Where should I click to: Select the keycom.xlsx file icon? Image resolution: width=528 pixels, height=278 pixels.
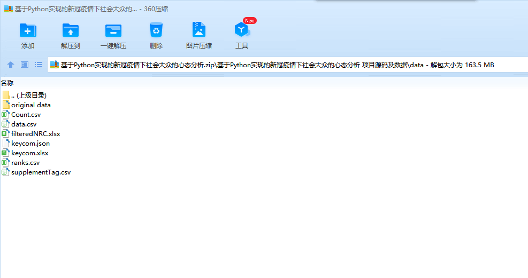tap(5, 153)
